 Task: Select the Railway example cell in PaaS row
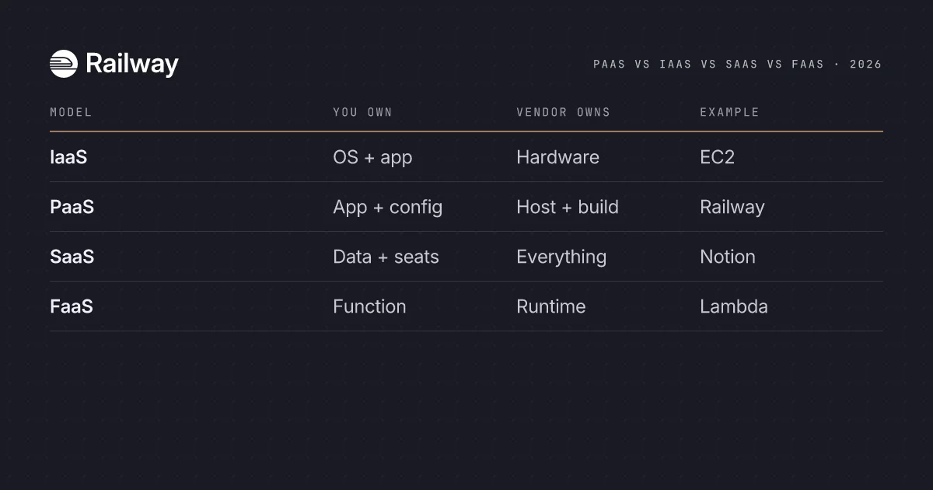click(732, 207)
